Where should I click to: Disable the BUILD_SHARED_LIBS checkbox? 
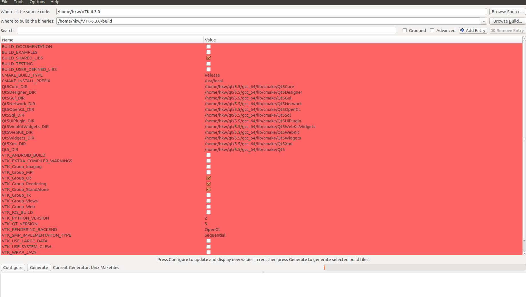tap(208, 58)
